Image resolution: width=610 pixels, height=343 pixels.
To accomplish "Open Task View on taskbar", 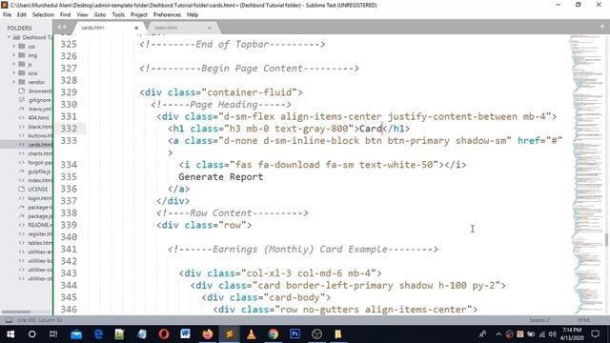I will pyautogui.click(x=53, y=334).
